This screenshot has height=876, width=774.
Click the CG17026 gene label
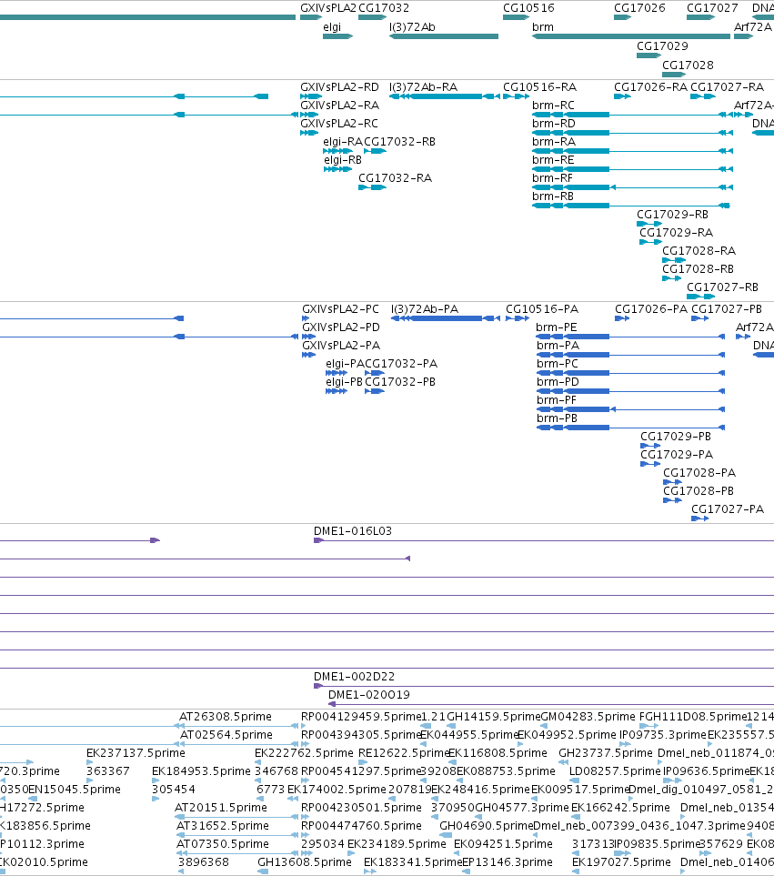coord(639,8)
